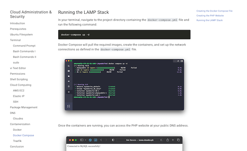Click the document icon in terminal screenshot sidebar
This screenshot has width=247, height=151.
click(69, 66)
